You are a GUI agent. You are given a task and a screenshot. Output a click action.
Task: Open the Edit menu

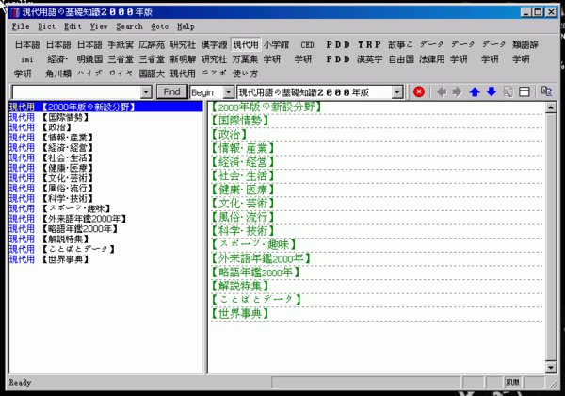pos(73,26)
